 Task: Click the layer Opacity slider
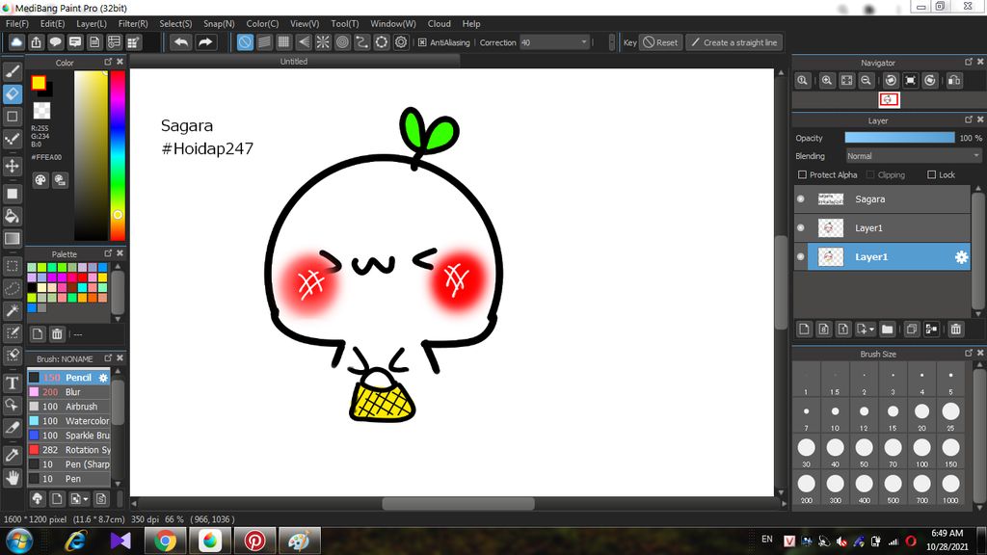(x=899, y=138)
